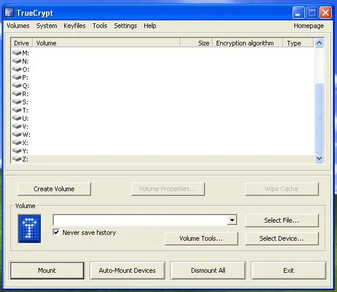Choose the U: drive icon

click(x=17, y=118)
